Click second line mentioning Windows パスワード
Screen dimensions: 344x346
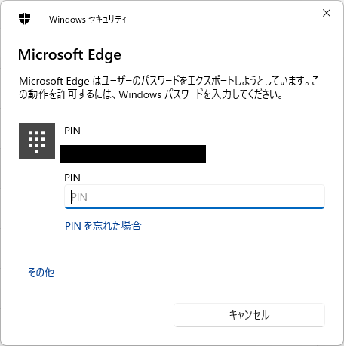click(151, 94)
